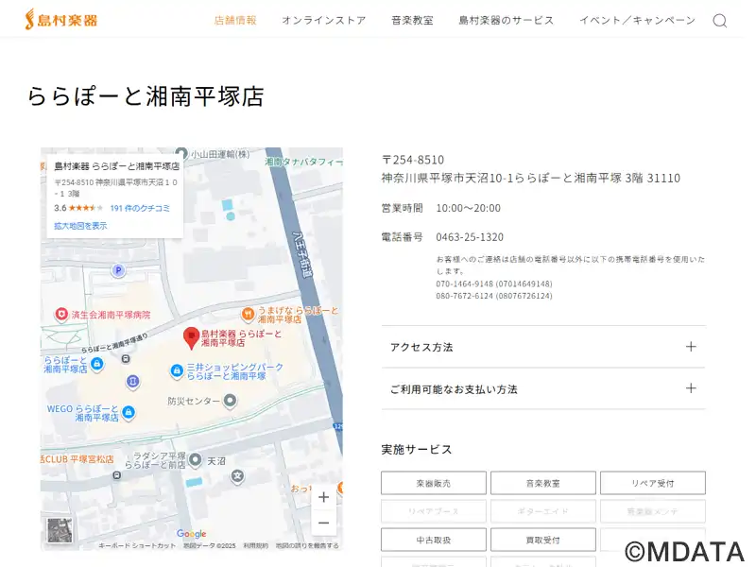Click the red Shimamura store map pin
756x567 pixels.
point(191,336)
